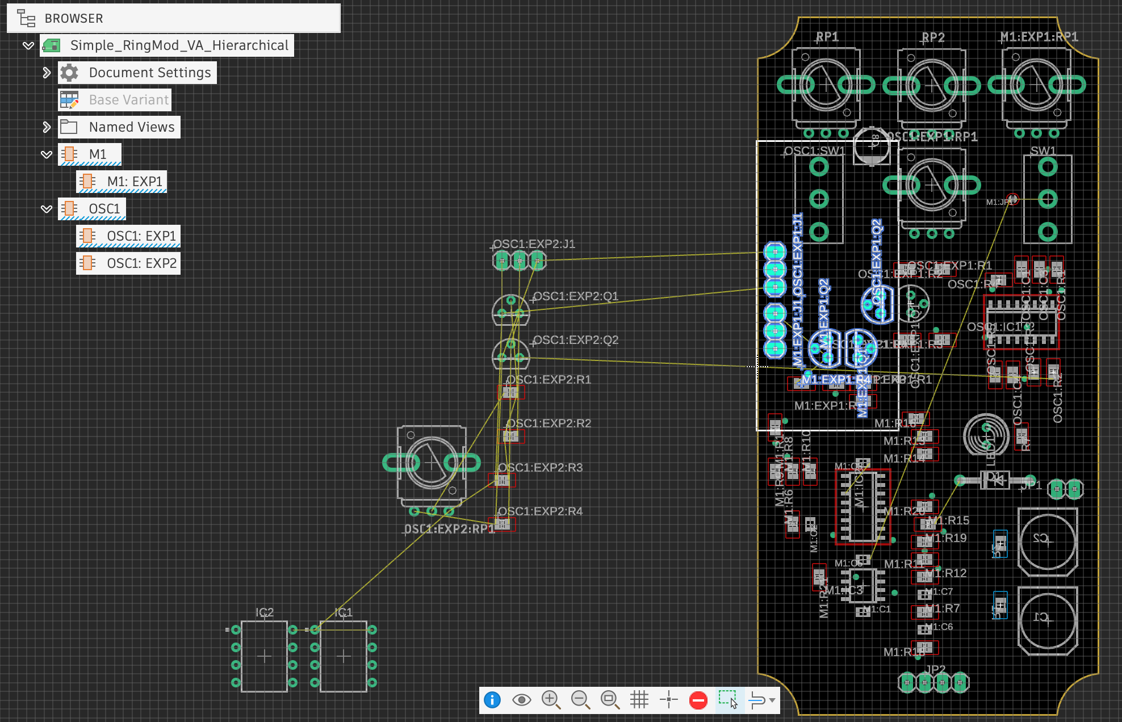The image size is (1122, 722).
Task: Click the Zoom In magnifier icon
Action: 551,700
